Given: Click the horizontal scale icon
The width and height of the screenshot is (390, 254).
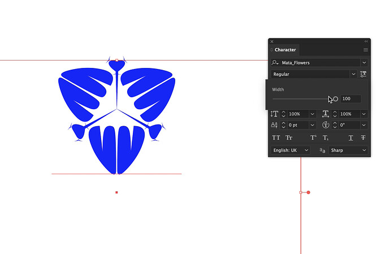Looking at the screenshot, I should click(326, 114).
